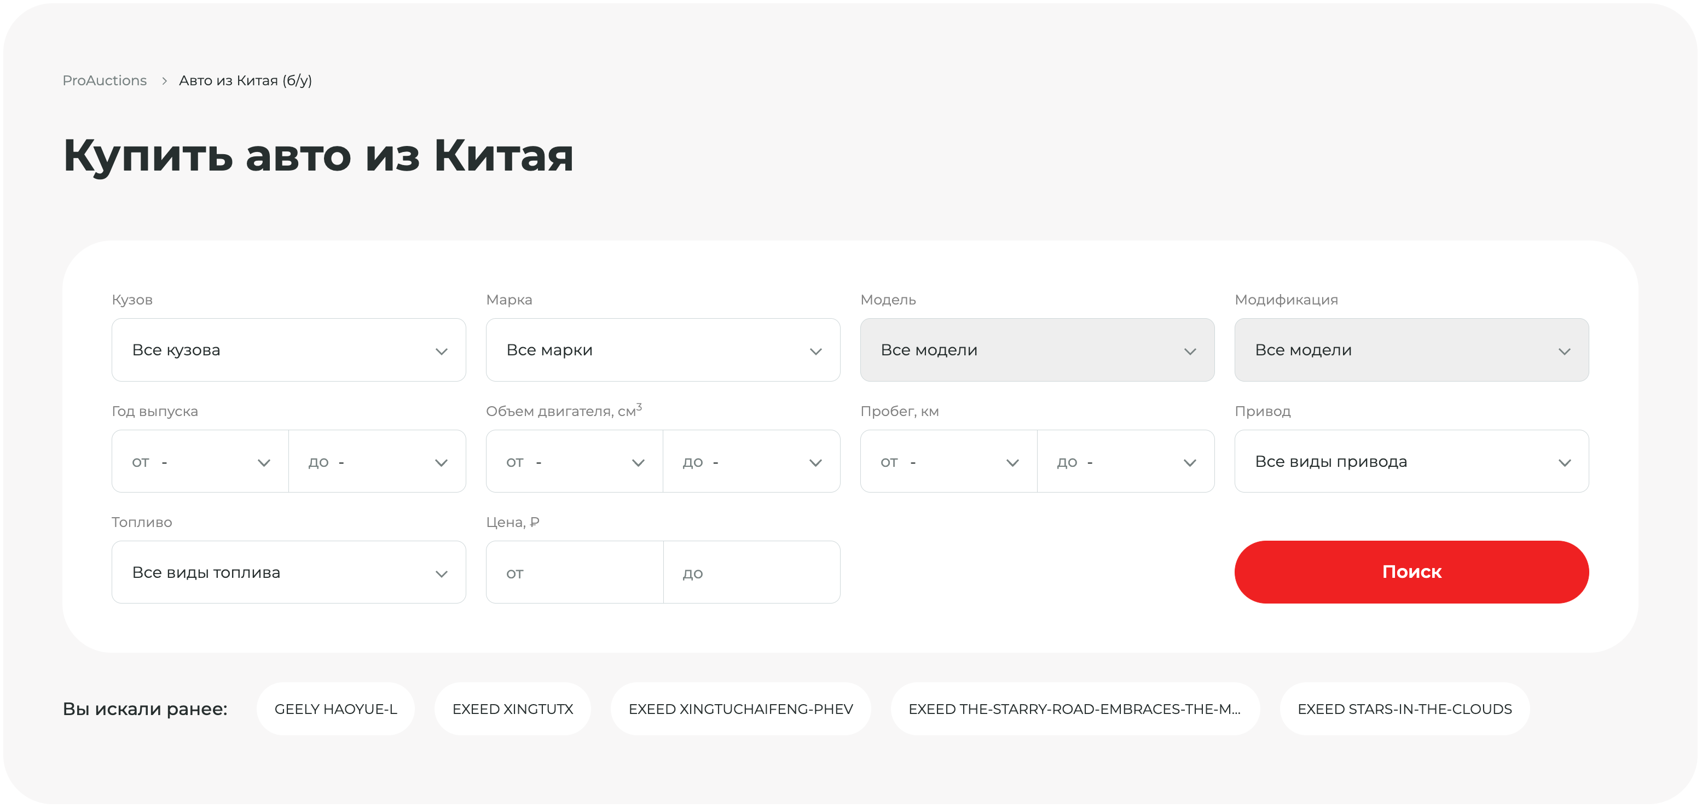The width and height of the screenshot is (1702, 808).
Task: Open mileage 'от' dropdown
Action: click(x=948, y=461)
